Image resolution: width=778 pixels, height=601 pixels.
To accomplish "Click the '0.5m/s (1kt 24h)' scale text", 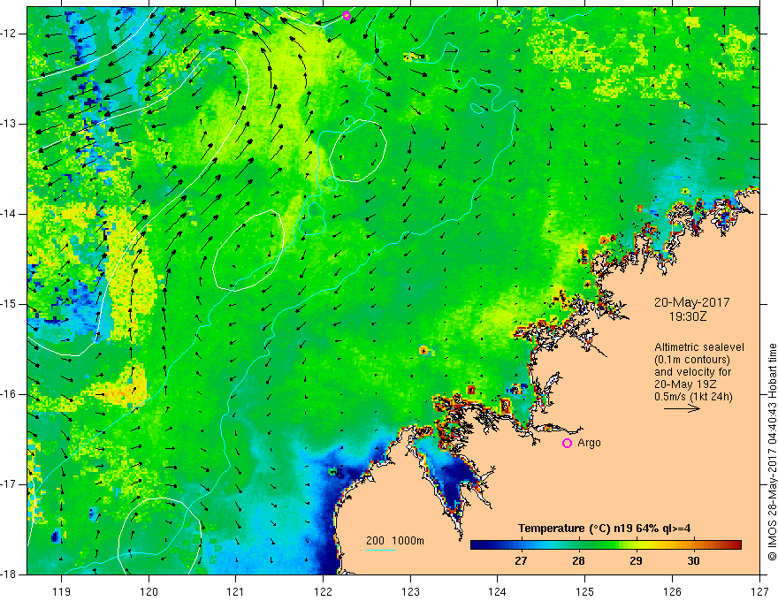I will tap(694, 397).
